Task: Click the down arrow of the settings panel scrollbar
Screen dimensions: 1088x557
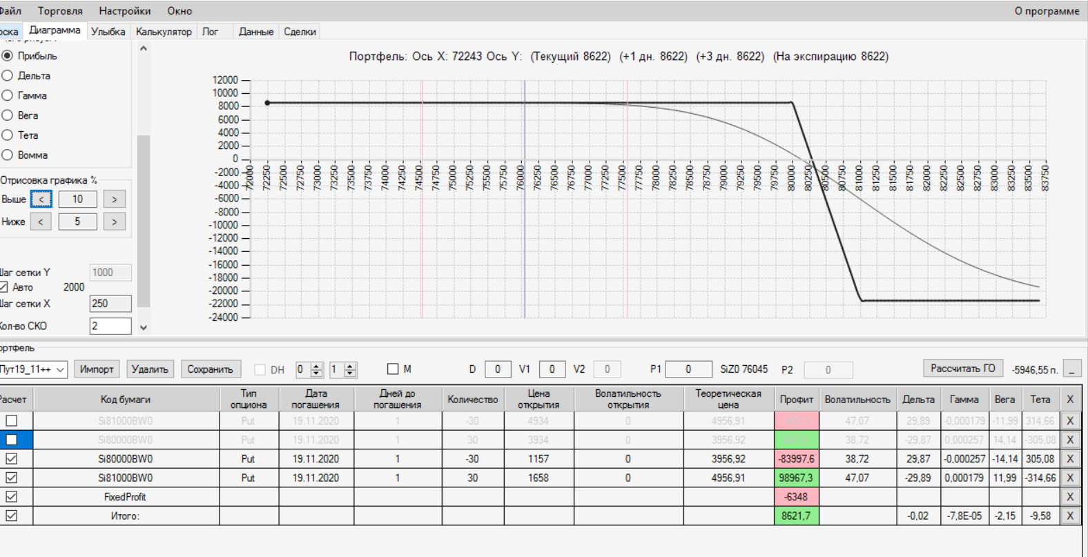Action: click(x=144, y=328)
